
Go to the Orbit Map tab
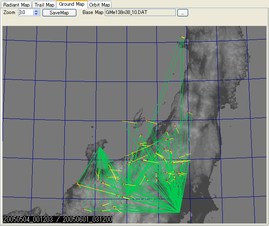point(99,5)
